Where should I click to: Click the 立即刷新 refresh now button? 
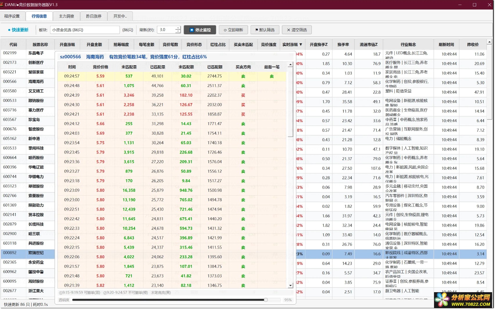pos(233,30)
